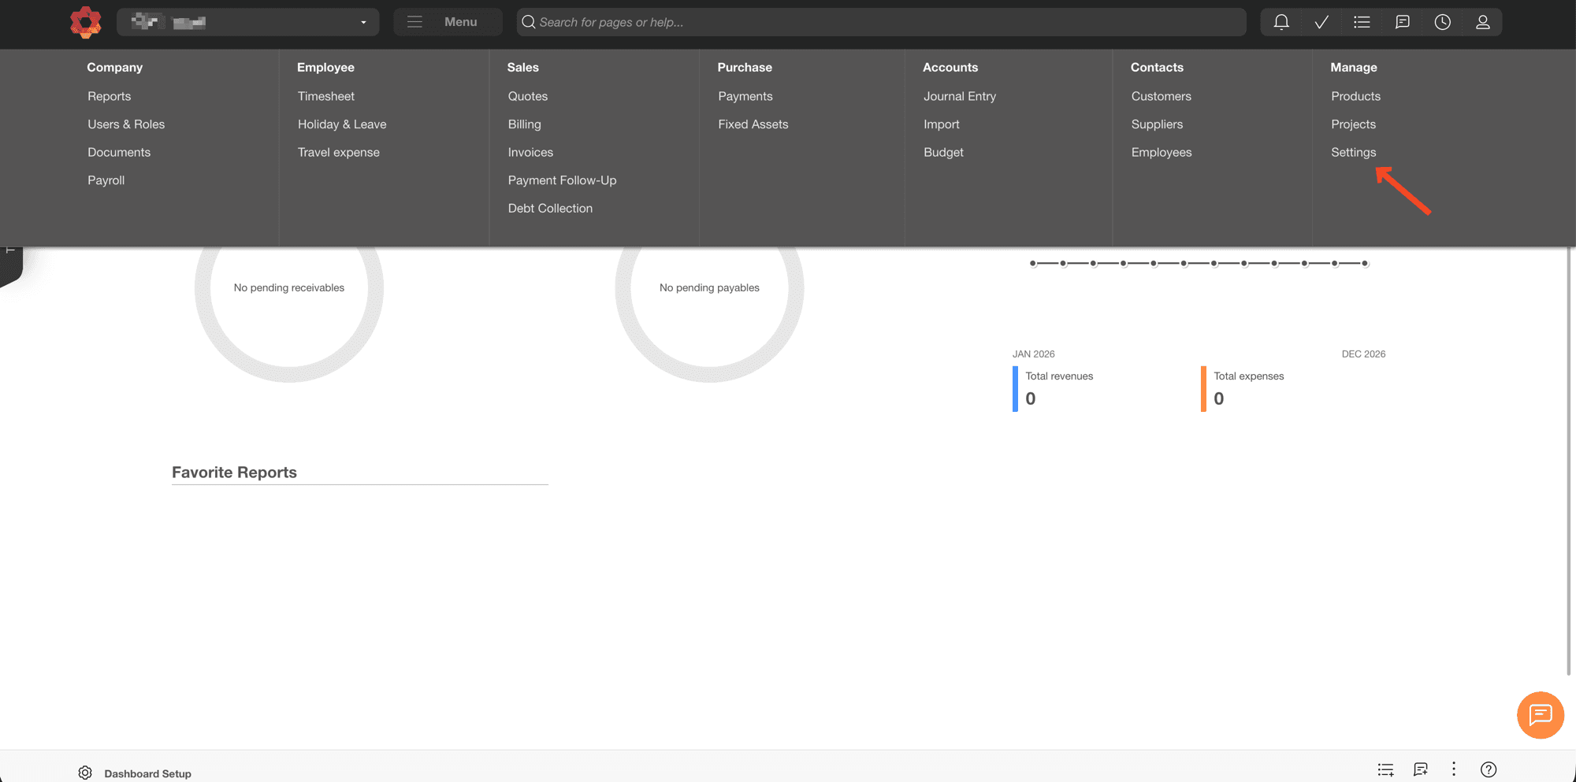Open Reports under Company
This screenshot has height=782, width=1576.
(110, 96)
